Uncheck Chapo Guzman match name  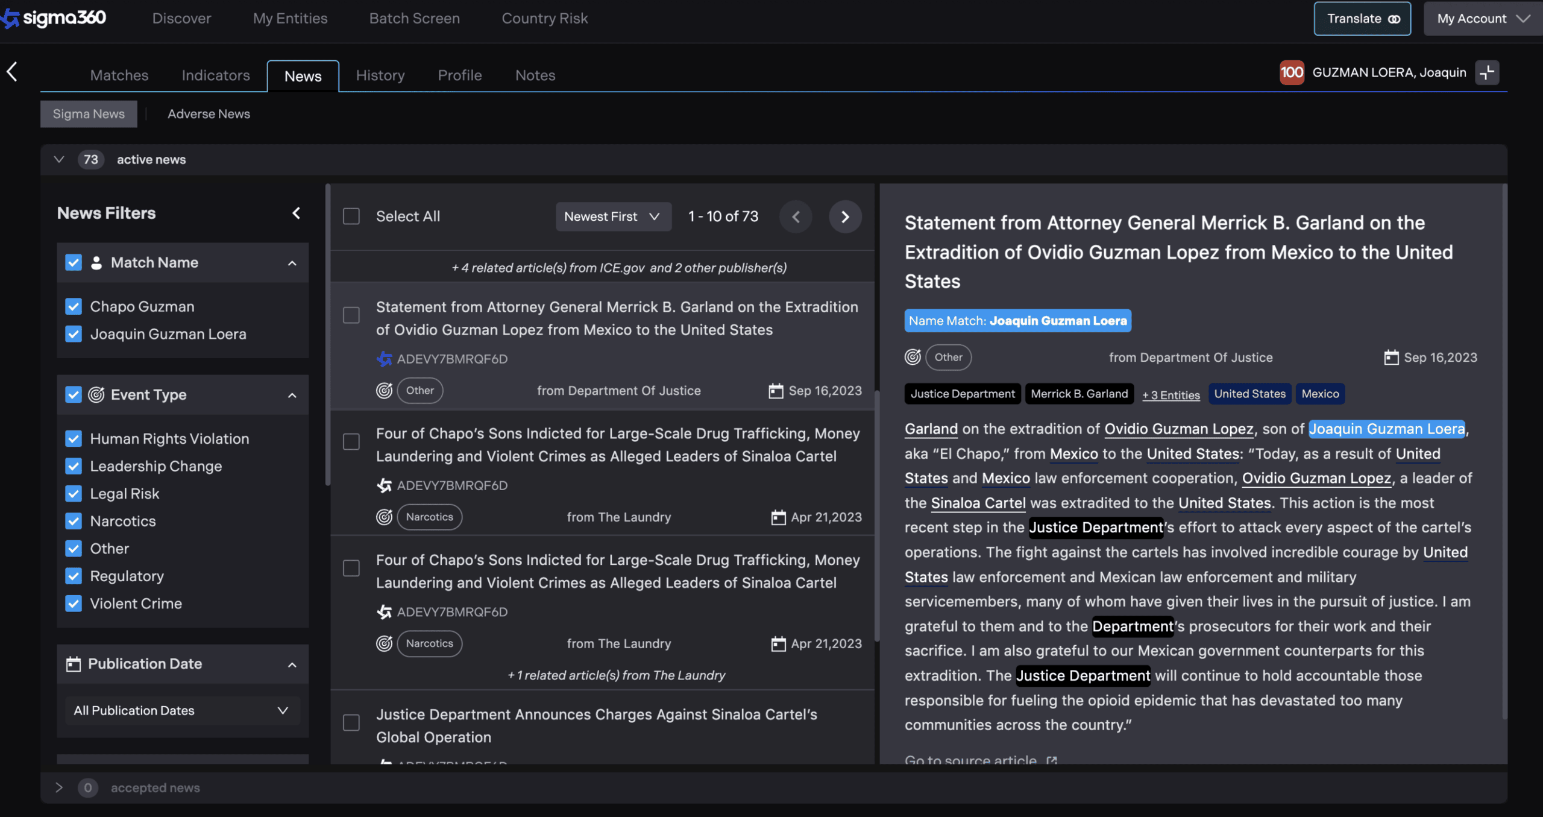[x=74, y=306]
